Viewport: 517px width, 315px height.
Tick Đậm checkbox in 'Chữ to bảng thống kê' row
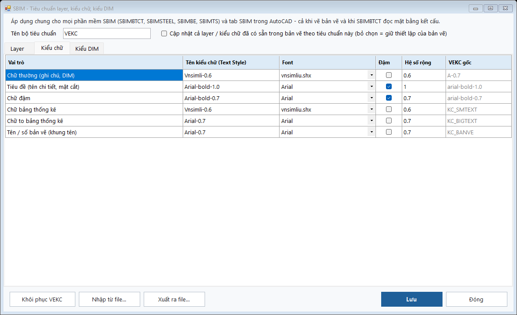coord(389,120)
